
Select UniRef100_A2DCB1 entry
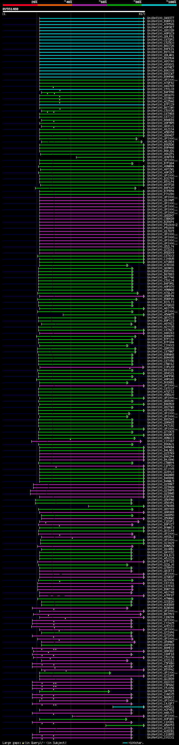click(161, 731)
